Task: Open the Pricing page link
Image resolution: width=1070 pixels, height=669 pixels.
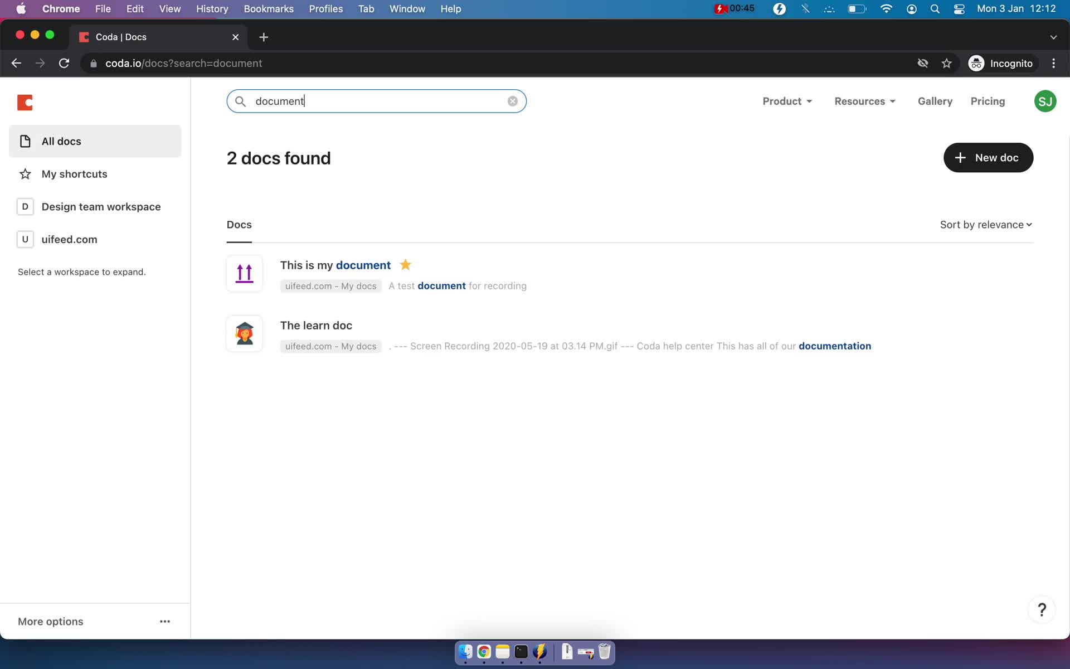Action: point(987,101)
